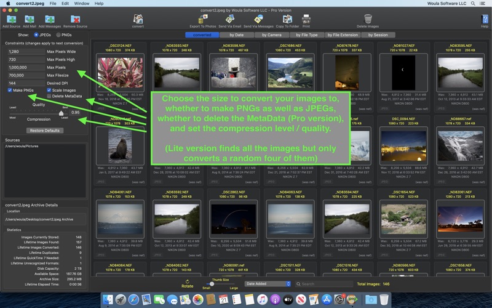
Task: Open Launchpad from the Dock
Action: pos(121,299)
